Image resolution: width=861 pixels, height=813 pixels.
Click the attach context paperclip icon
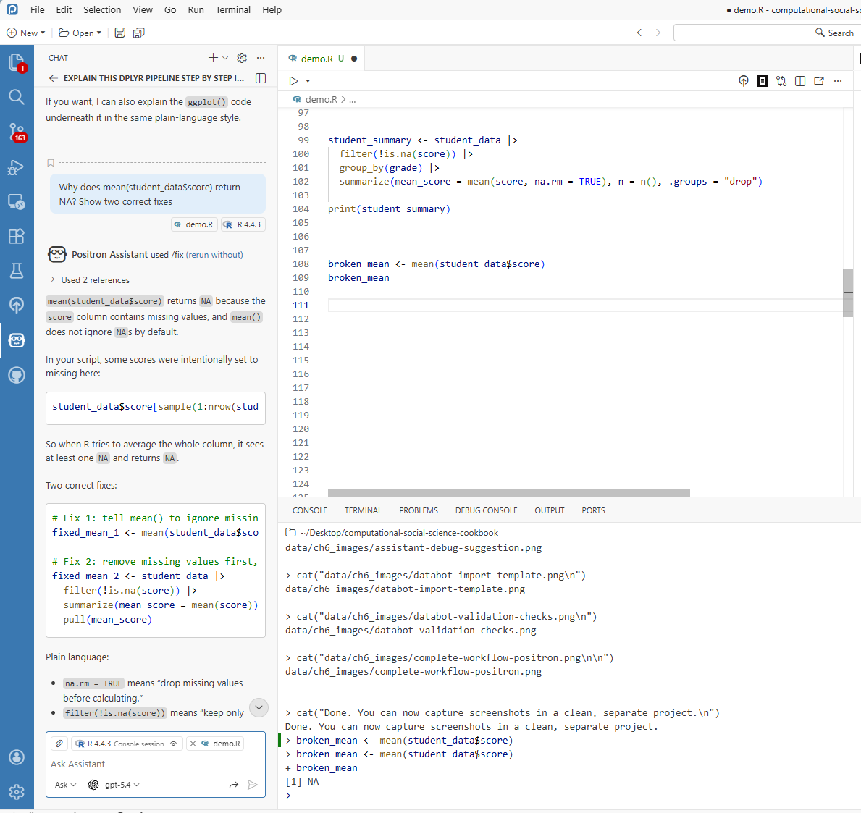(x=60, y=744)
